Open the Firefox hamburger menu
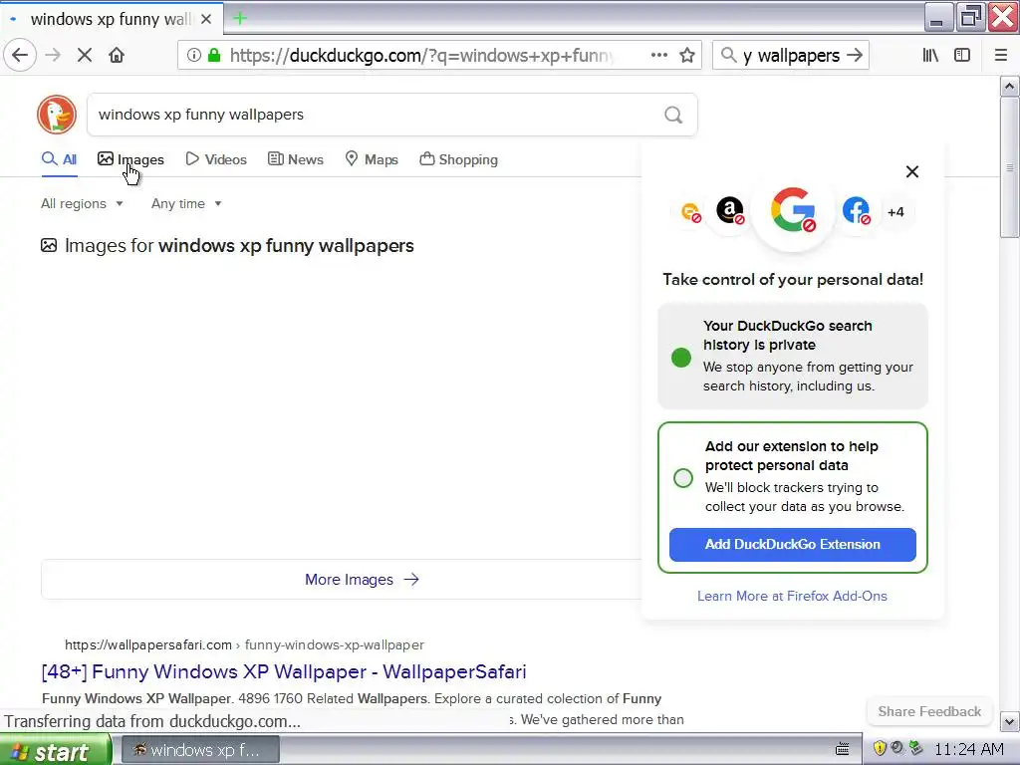This screenshot has height=765, width=1020. 1001,56
